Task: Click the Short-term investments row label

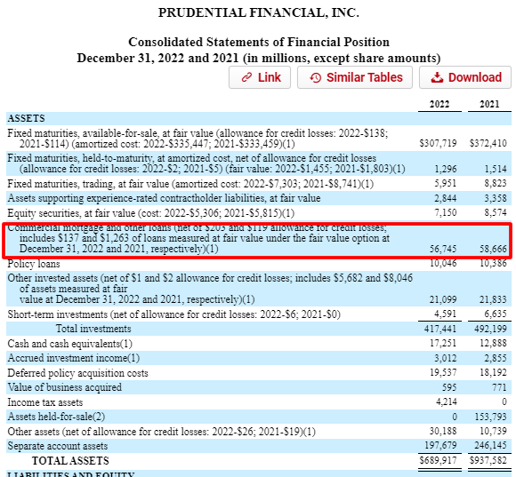Action: tap(173, 314)
